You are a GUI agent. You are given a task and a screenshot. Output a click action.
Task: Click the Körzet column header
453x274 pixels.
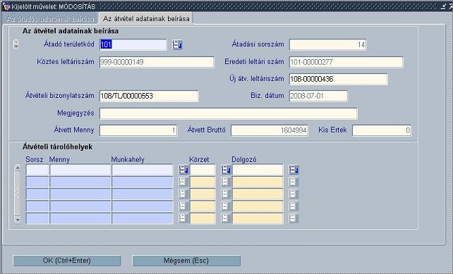coord(199,159)
